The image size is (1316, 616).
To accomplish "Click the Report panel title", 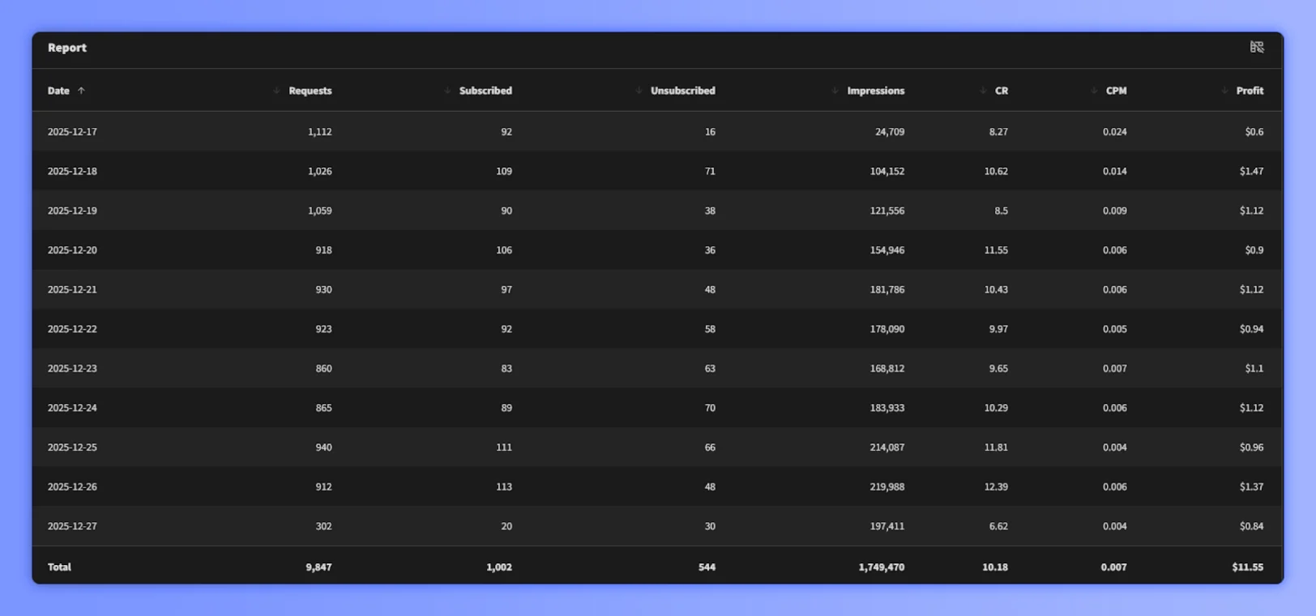I will (x=67, y=48).
